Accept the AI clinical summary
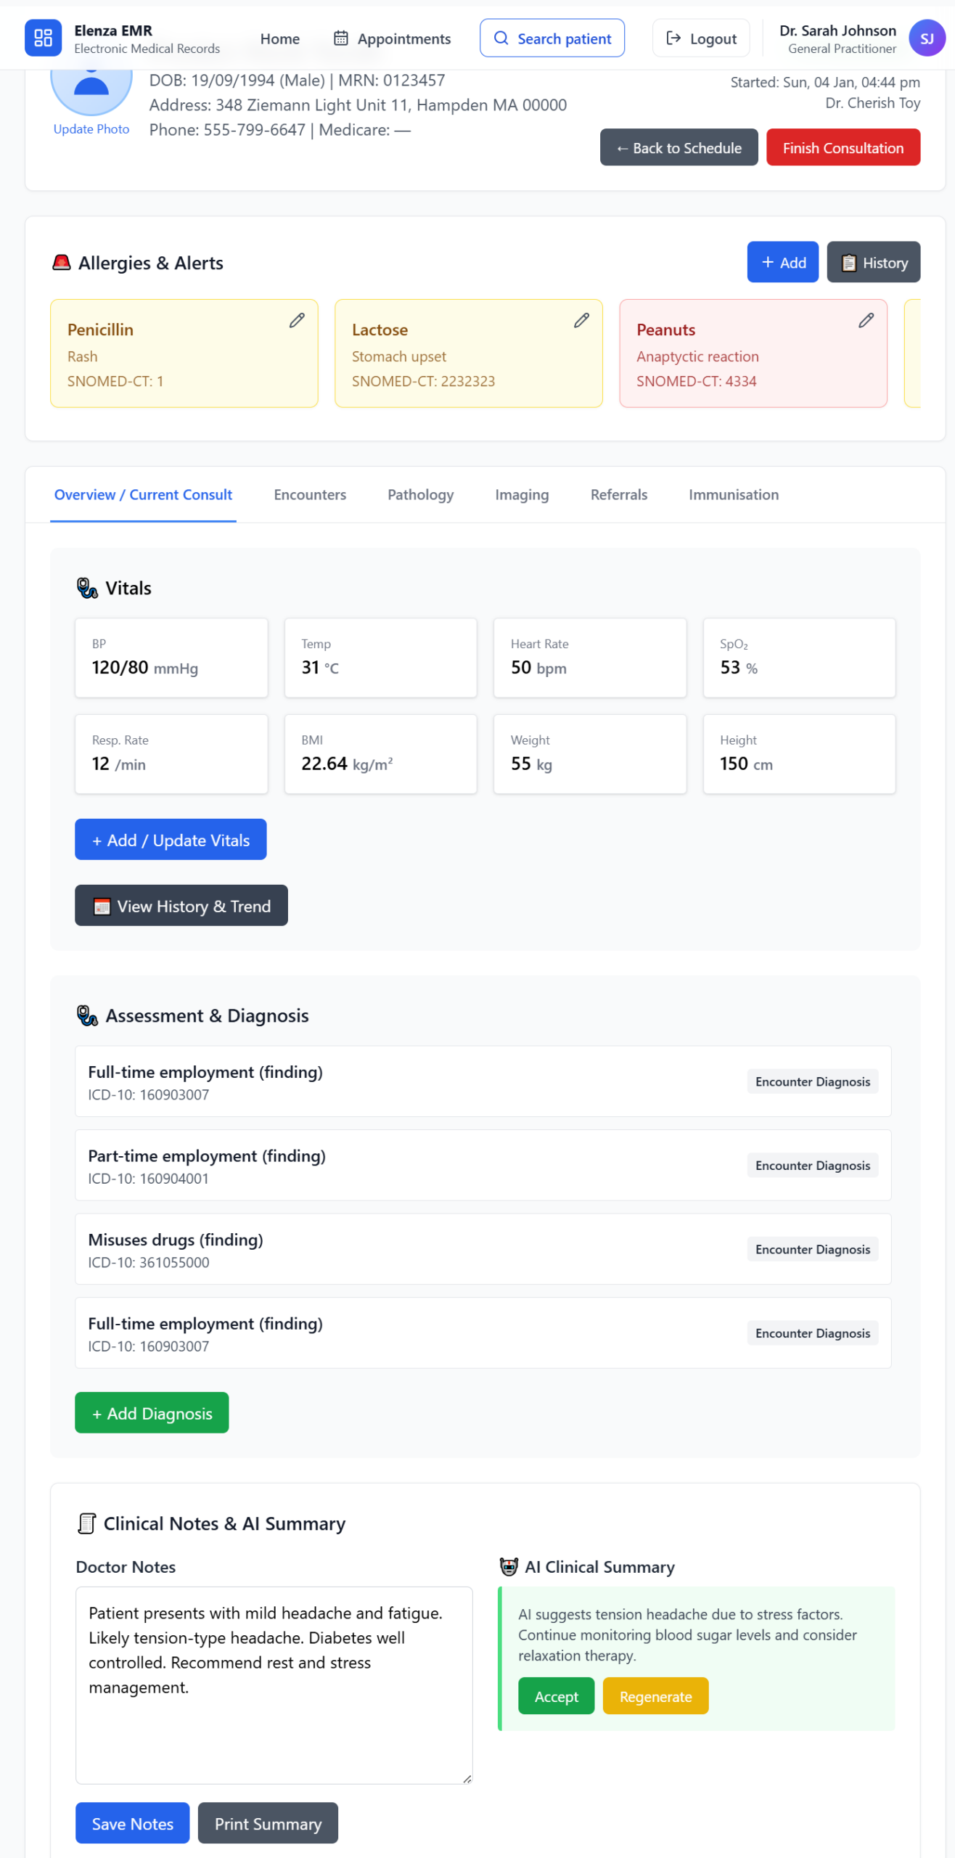The width and height of the screenshot is (955, 1858). coord(556,1695)
